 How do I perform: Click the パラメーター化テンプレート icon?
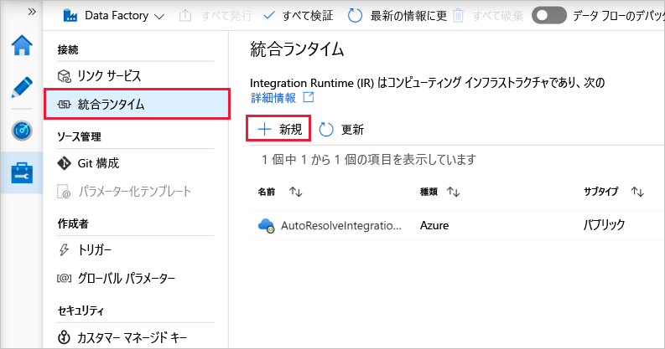tap(64, 192)
